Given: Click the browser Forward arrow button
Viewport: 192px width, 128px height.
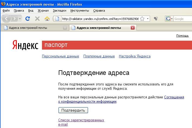Looking at the screenshot, I should coord(15,19).
